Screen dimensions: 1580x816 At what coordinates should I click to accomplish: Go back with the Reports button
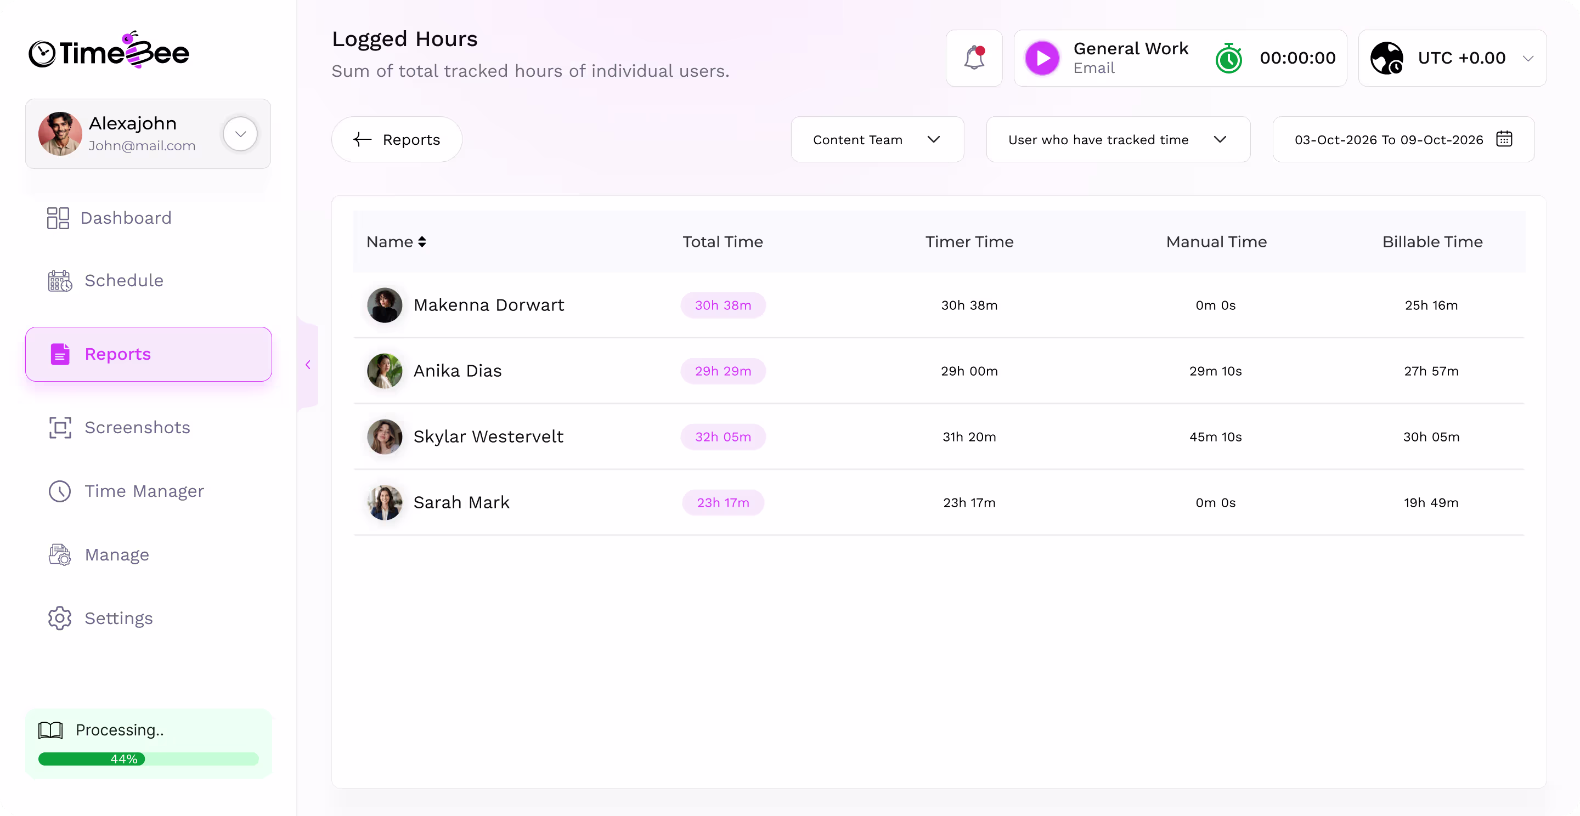397,139
